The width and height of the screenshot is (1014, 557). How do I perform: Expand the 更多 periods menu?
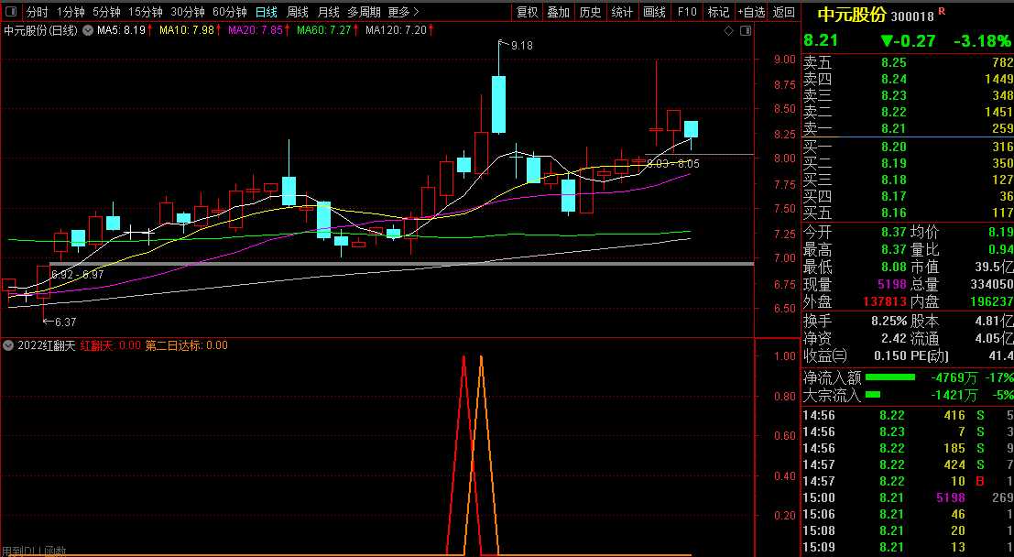tap(403, 12)
